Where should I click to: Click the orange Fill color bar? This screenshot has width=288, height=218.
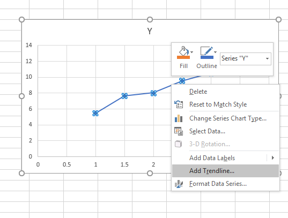[x=183, y=57]
